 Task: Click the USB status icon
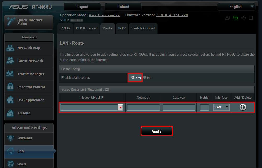[243, 18]
